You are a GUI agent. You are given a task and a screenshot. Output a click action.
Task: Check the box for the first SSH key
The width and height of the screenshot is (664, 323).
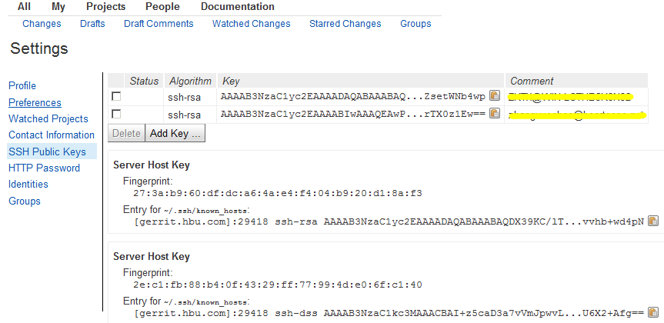click(116, 97)
